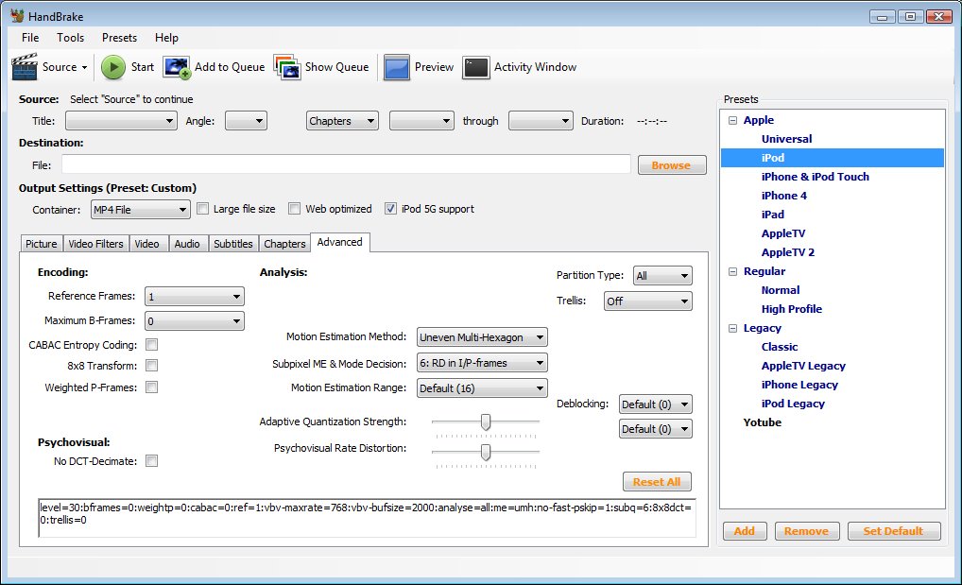Select the High Profile preset
The width and height of the screenshot is (962, 585).
(x=792, y=309)
